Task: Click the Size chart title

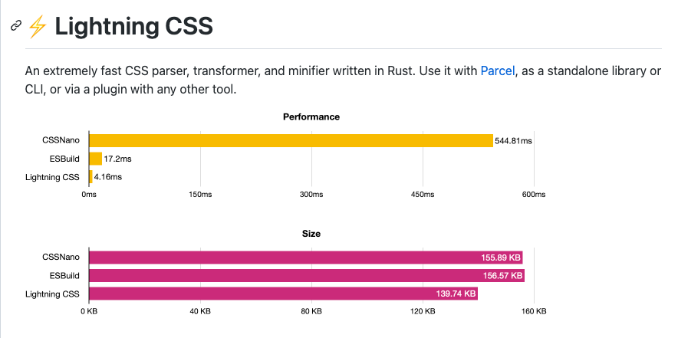Action: (x=311, y=234)
